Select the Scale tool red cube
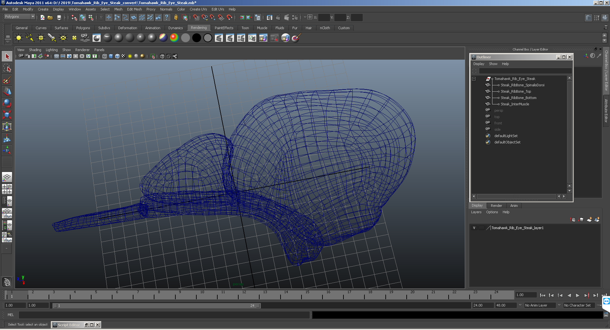 [7, 115]
